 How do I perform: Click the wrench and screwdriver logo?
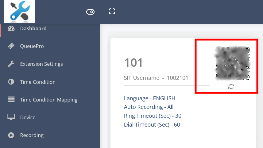(x=19, y=12)
